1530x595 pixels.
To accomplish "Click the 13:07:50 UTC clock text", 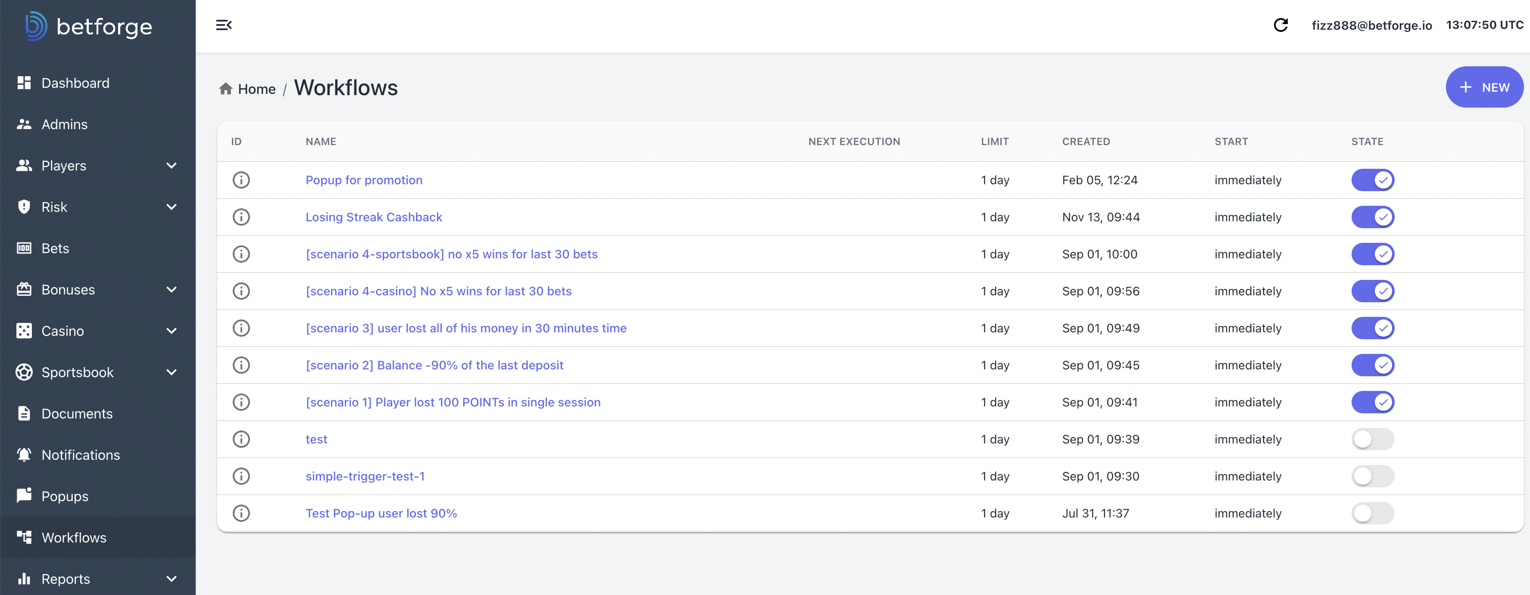I will pos(1484,25).
